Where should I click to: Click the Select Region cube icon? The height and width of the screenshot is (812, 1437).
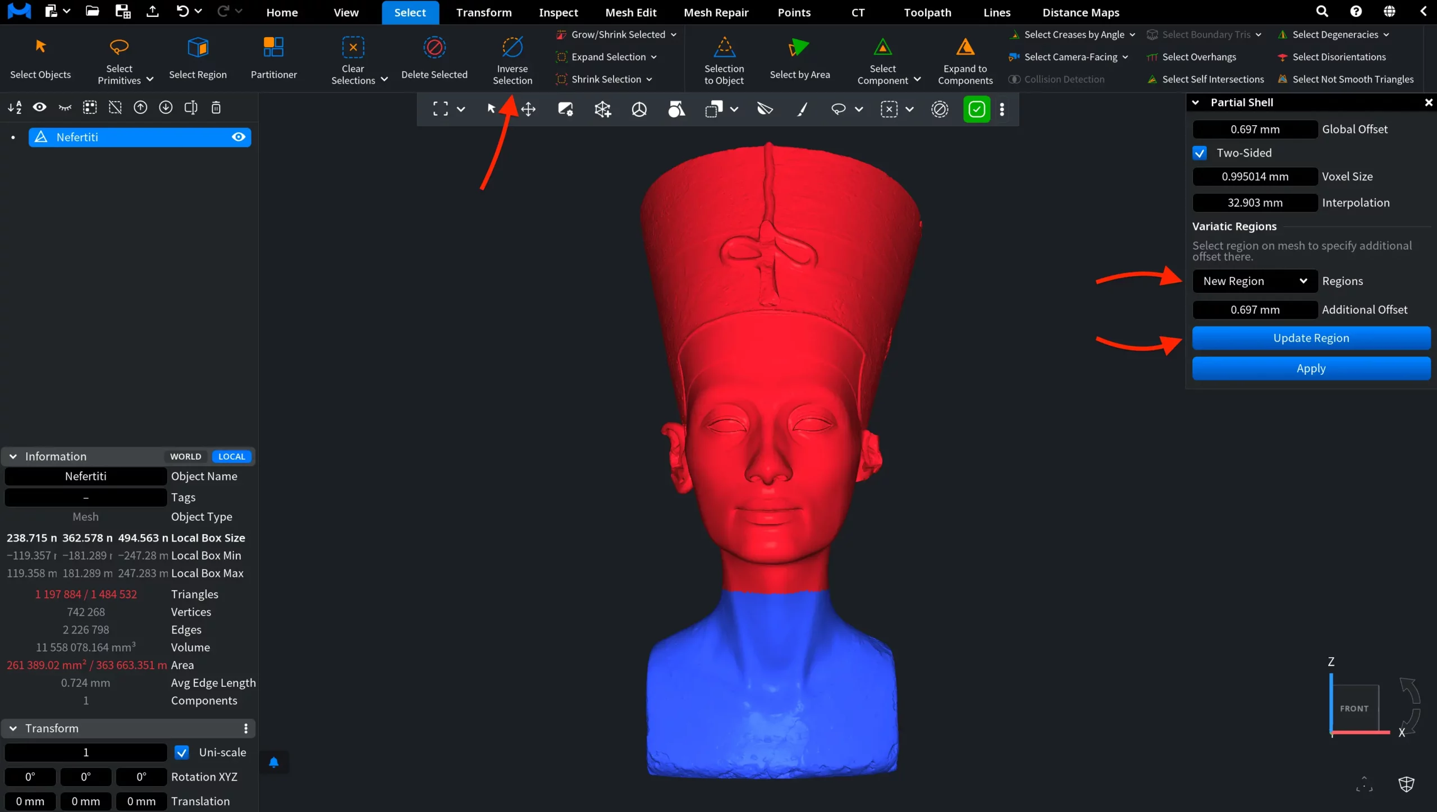198,48
